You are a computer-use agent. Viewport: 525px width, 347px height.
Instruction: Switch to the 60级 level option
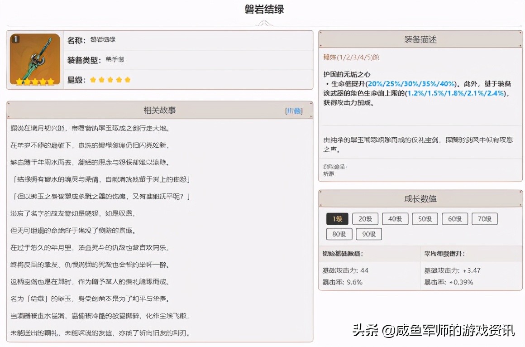click(x=454, y=218)
